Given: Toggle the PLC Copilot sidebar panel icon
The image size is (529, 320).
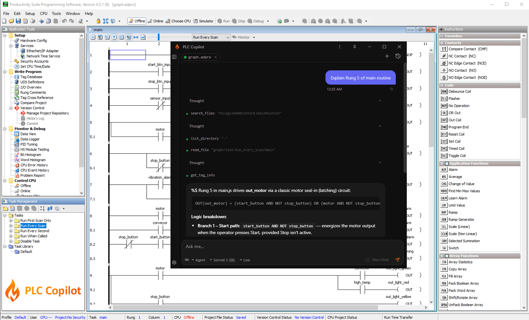Looking at the screenshot, I should click(174, 57).
